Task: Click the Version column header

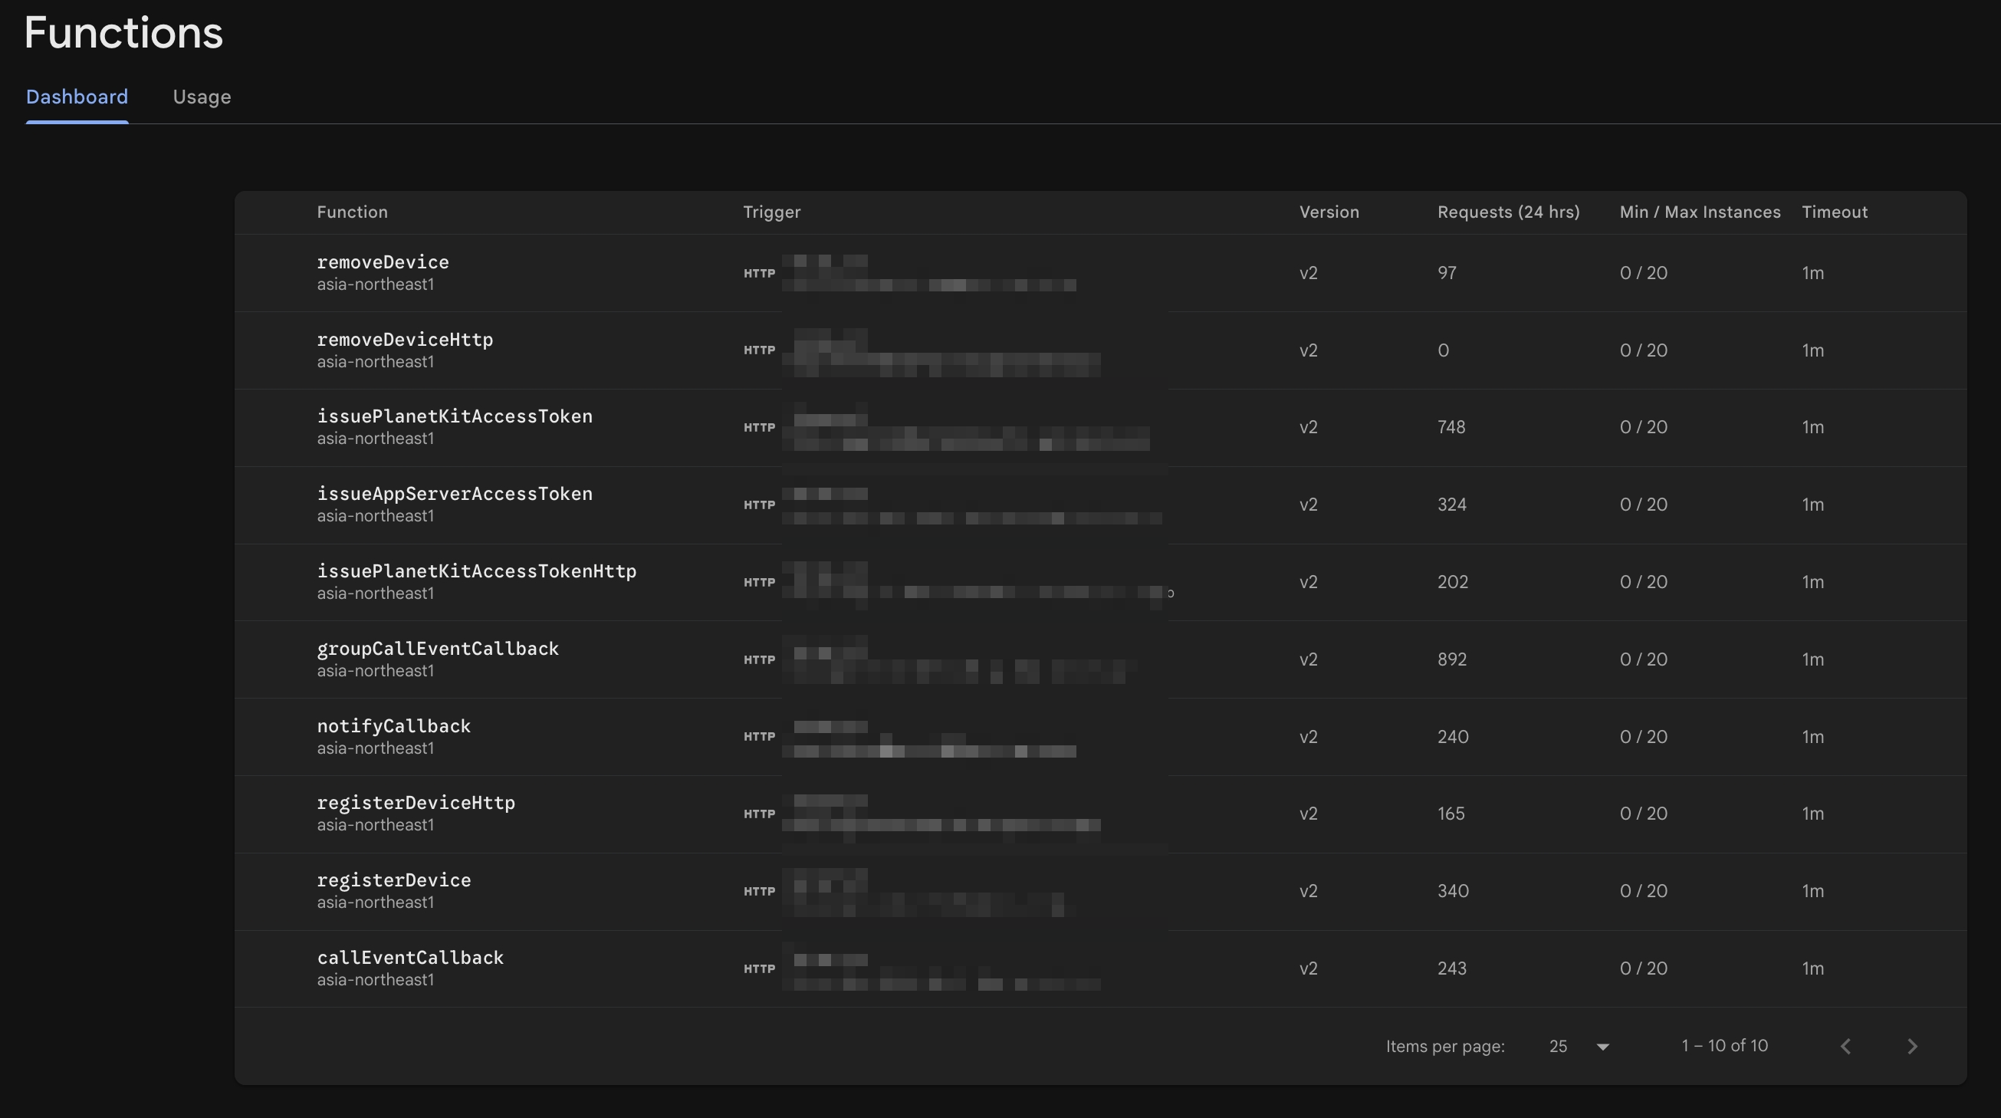Action: (1329, 212)
